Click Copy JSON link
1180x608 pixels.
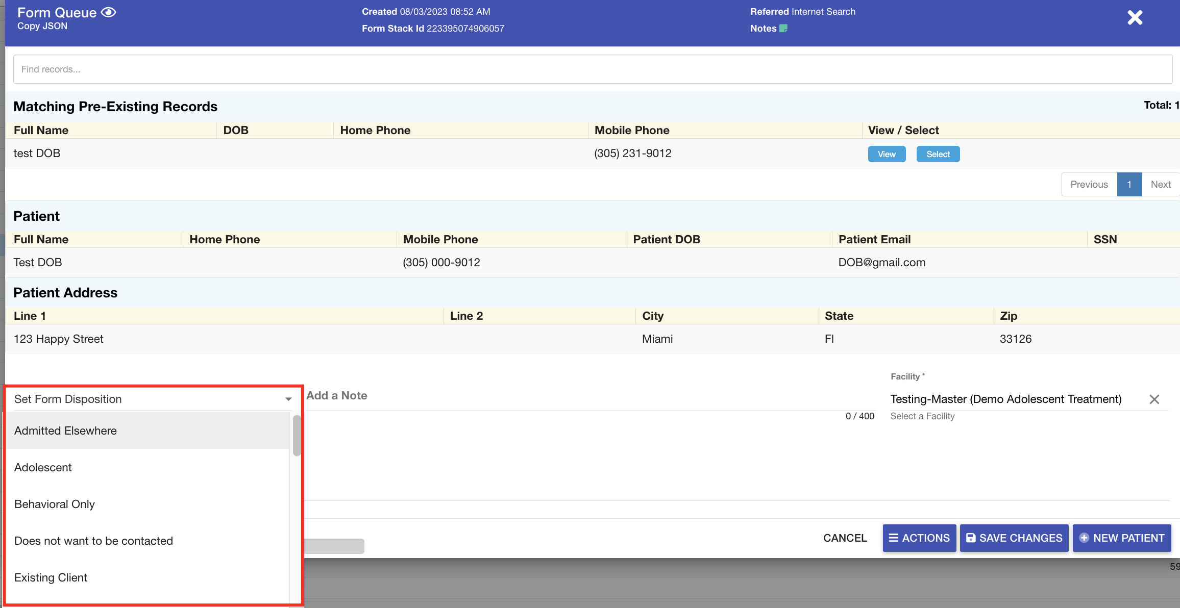point(42,26)
